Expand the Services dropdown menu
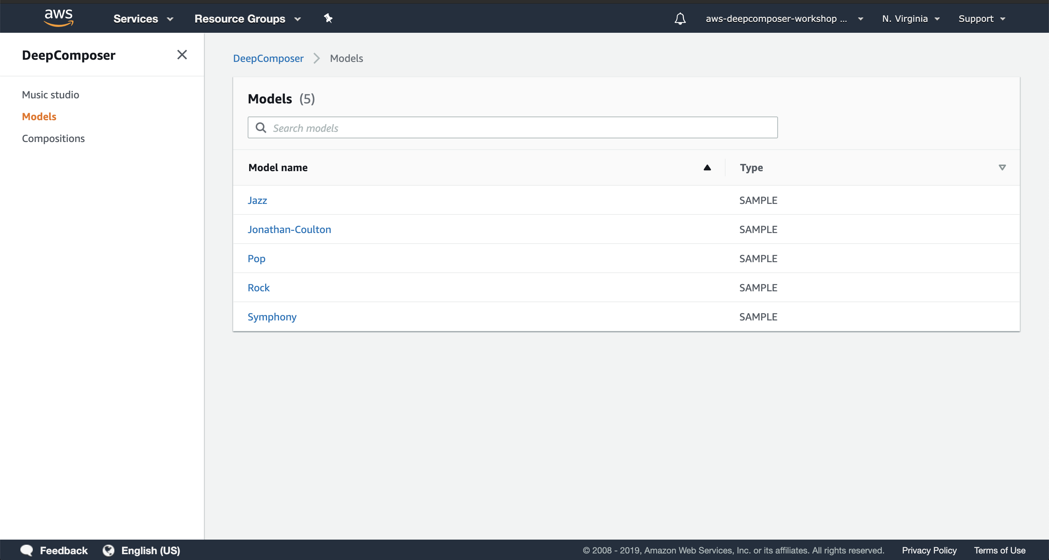Screen dimensions: 1049x560 tap(144, 19)
